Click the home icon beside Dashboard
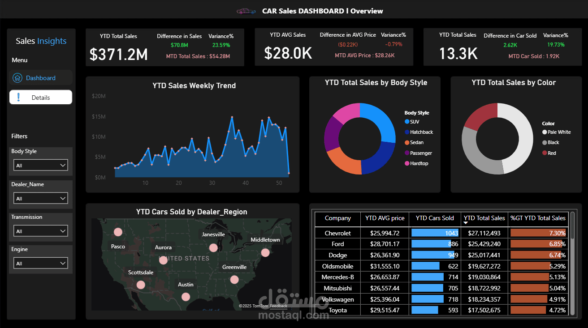 [x=18, y=77]
